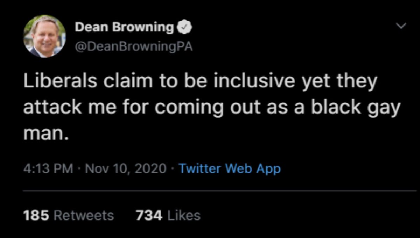
Task: Click the number 734 in the like count
Action: [x=149, y=215]
